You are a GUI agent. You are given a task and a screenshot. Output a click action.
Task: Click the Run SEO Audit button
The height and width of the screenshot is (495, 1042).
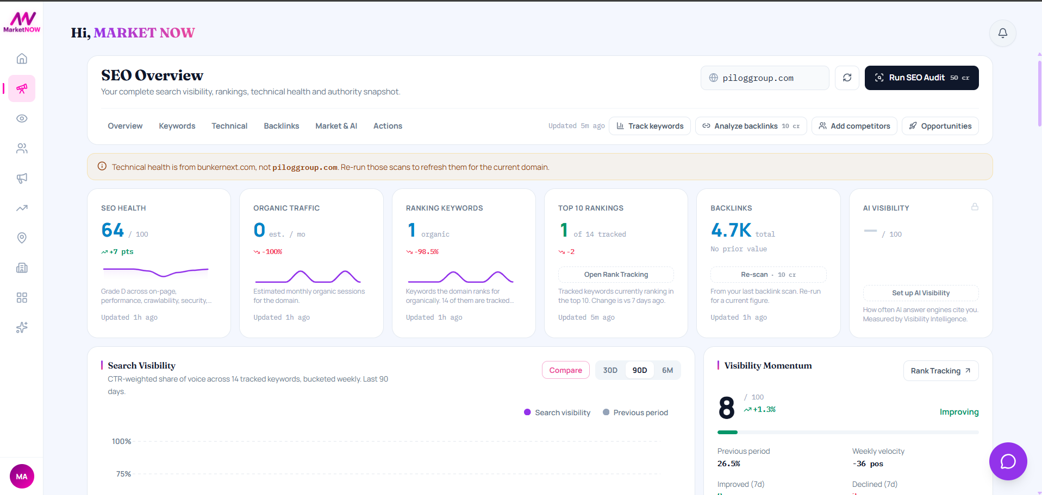tap(921, 78)
